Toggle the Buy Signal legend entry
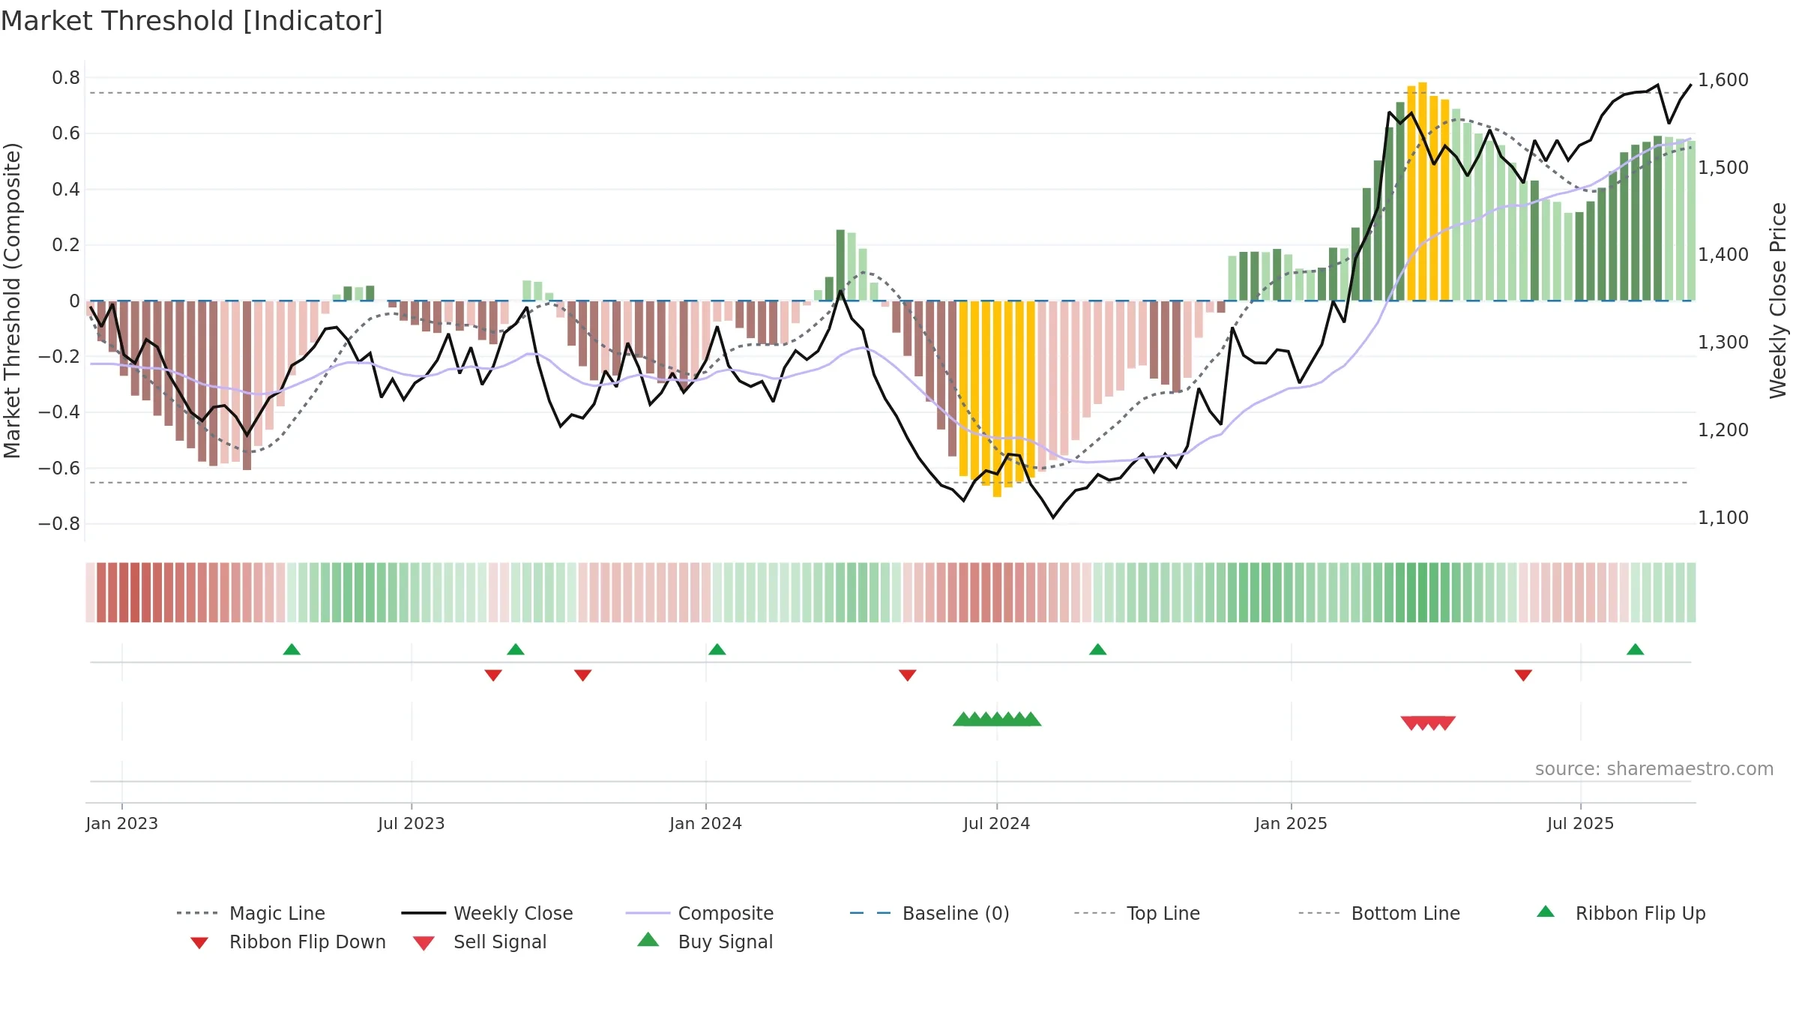 pyautogui.click(x=705, y=942)
